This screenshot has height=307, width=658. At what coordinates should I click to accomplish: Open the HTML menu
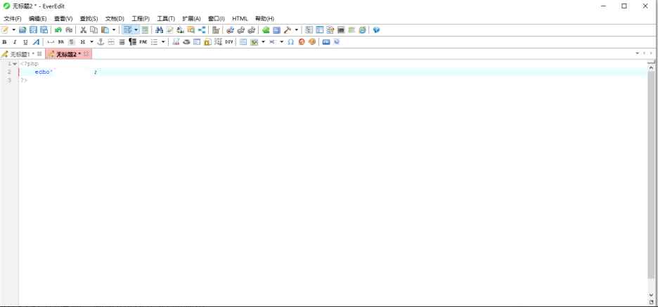tap(240, 18)
